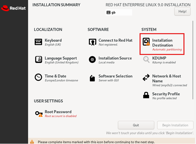The height and width of the screenshot is (144, 196).
Task: Open Time & Date clock icon
Action: coord(38,77)
